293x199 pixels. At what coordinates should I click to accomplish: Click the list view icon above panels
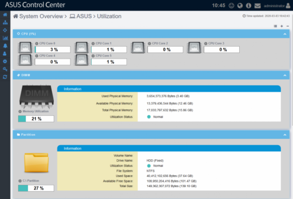(x=275, y=26)
